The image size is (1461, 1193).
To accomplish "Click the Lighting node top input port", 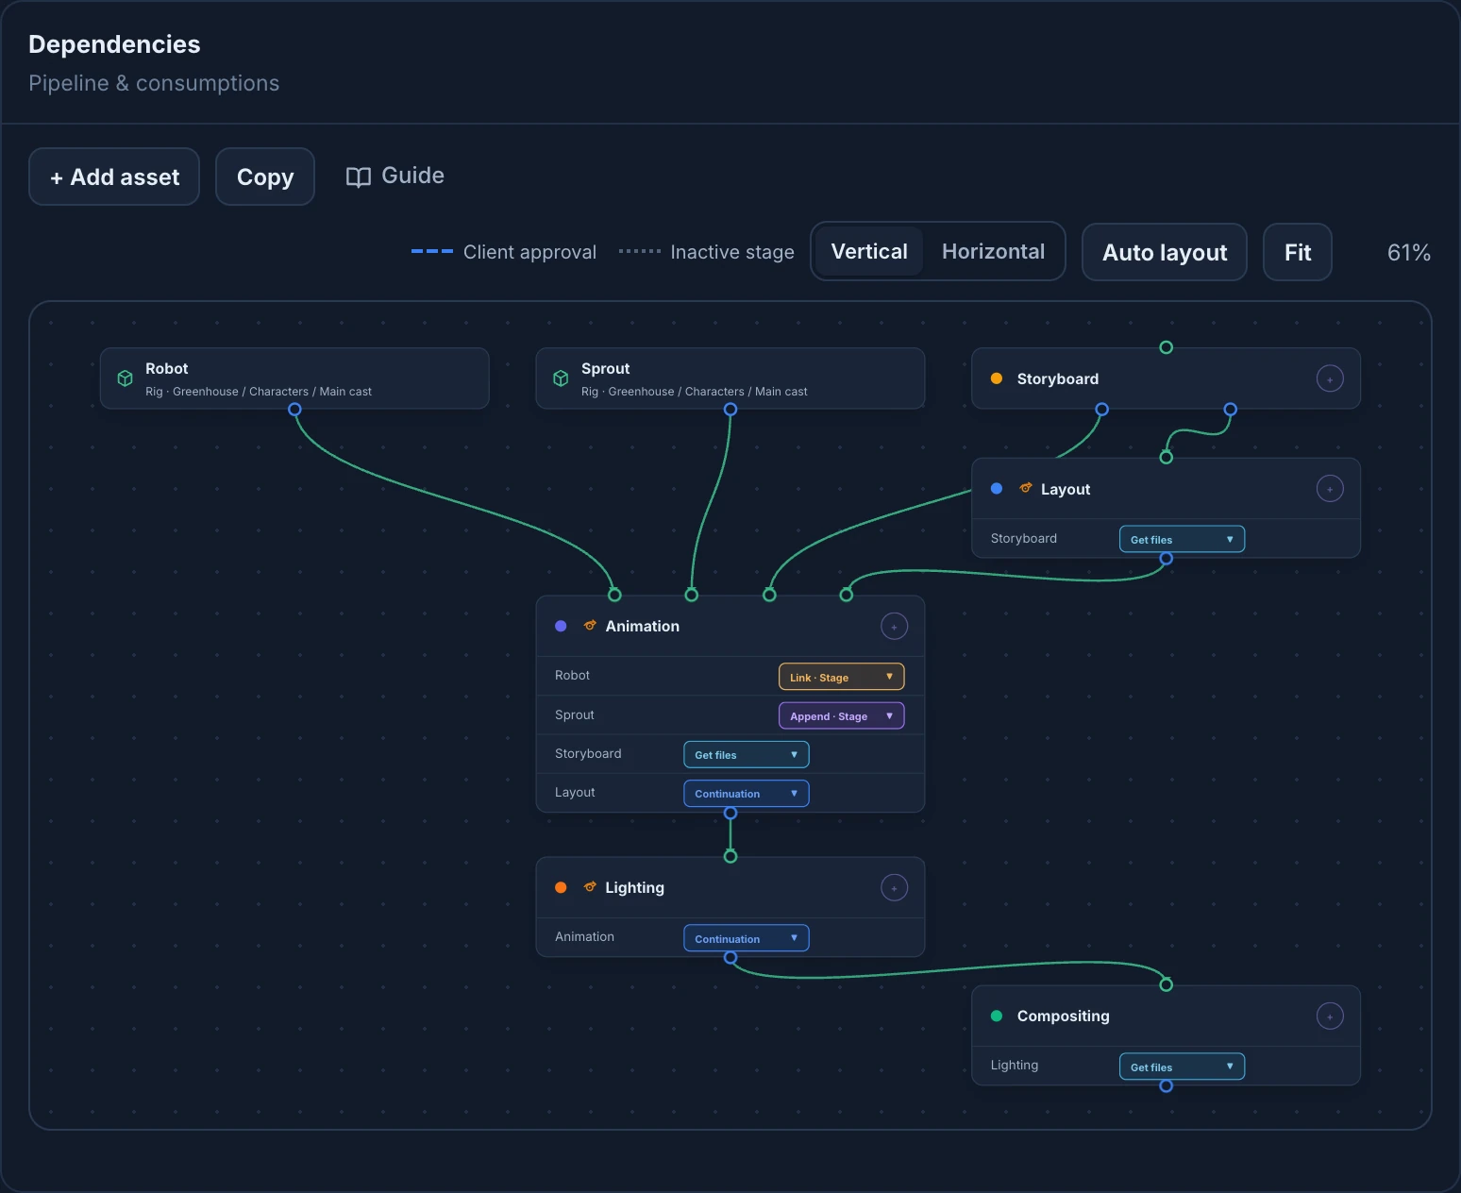I will coord(730,857).
